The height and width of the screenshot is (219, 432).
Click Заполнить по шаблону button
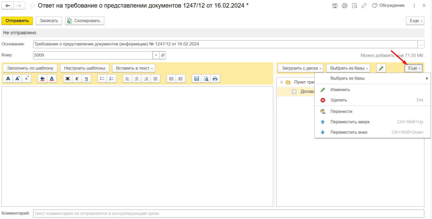[x=30, y=68]
